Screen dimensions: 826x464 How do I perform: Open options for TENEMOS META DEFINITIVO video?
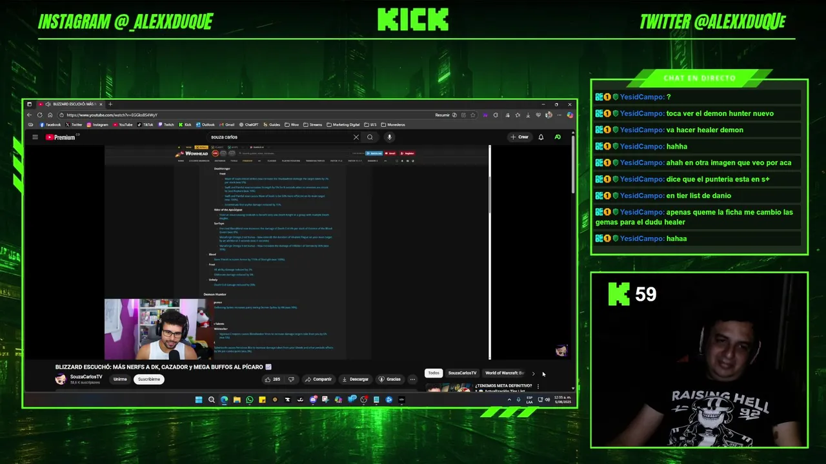coord(538,386)
